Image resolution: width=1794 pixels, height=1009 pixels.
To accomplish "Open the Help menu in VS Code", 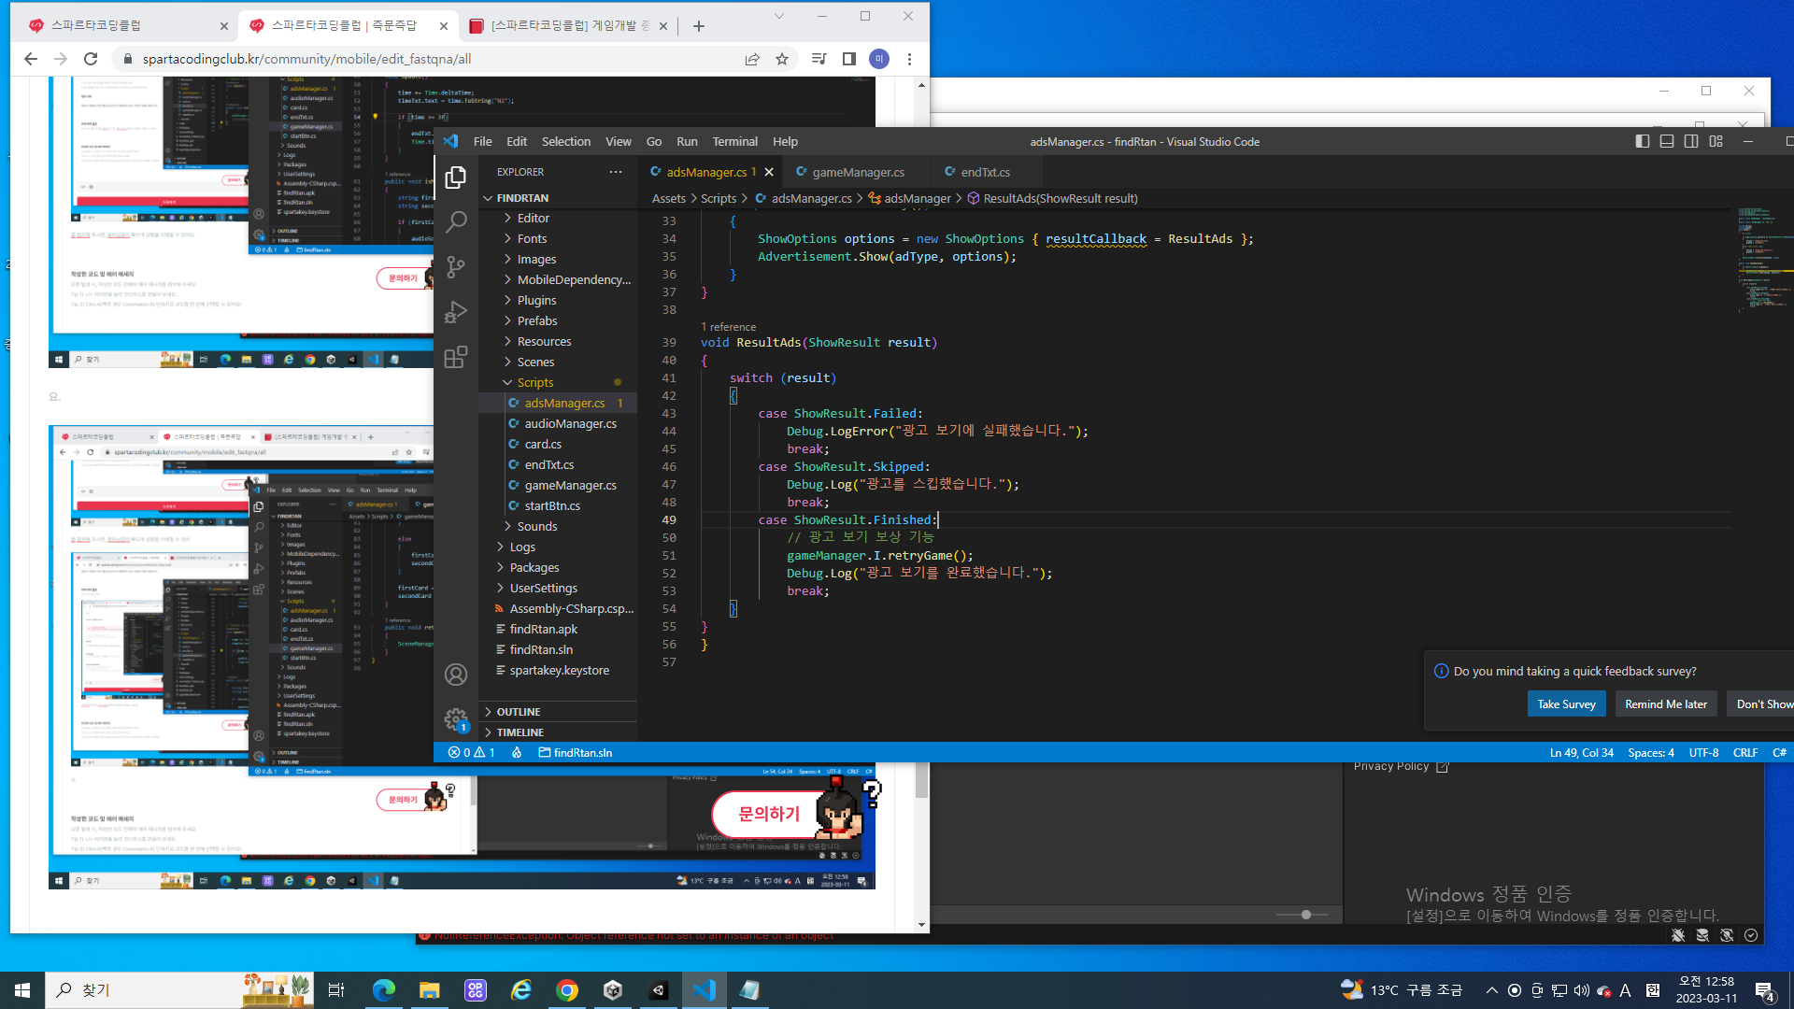I will (785, 141).
